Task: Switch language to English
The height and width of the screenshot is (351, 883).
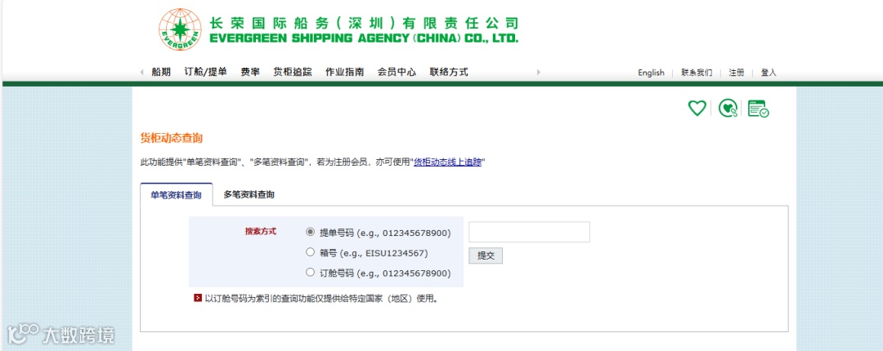Action: [x=651, y=73]
